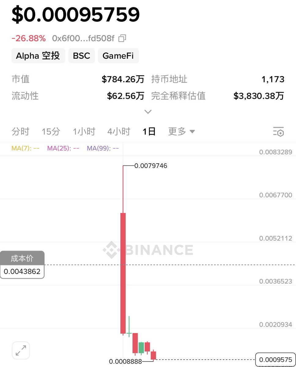
Task: Open chart indicator settings icon
Action: 278,132
